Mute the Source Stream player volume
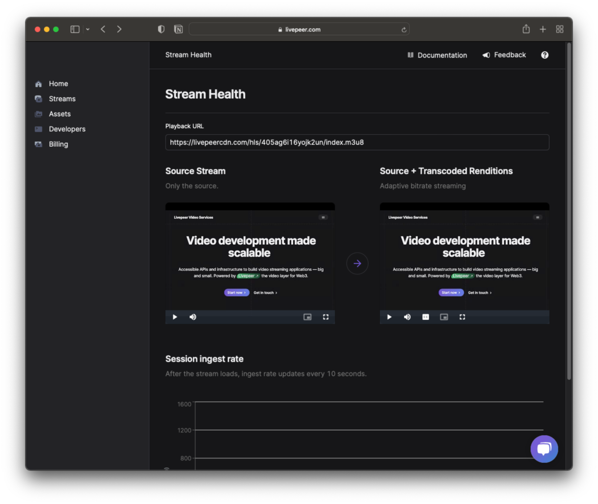598x504 pixels. click(x=193, y=317)
